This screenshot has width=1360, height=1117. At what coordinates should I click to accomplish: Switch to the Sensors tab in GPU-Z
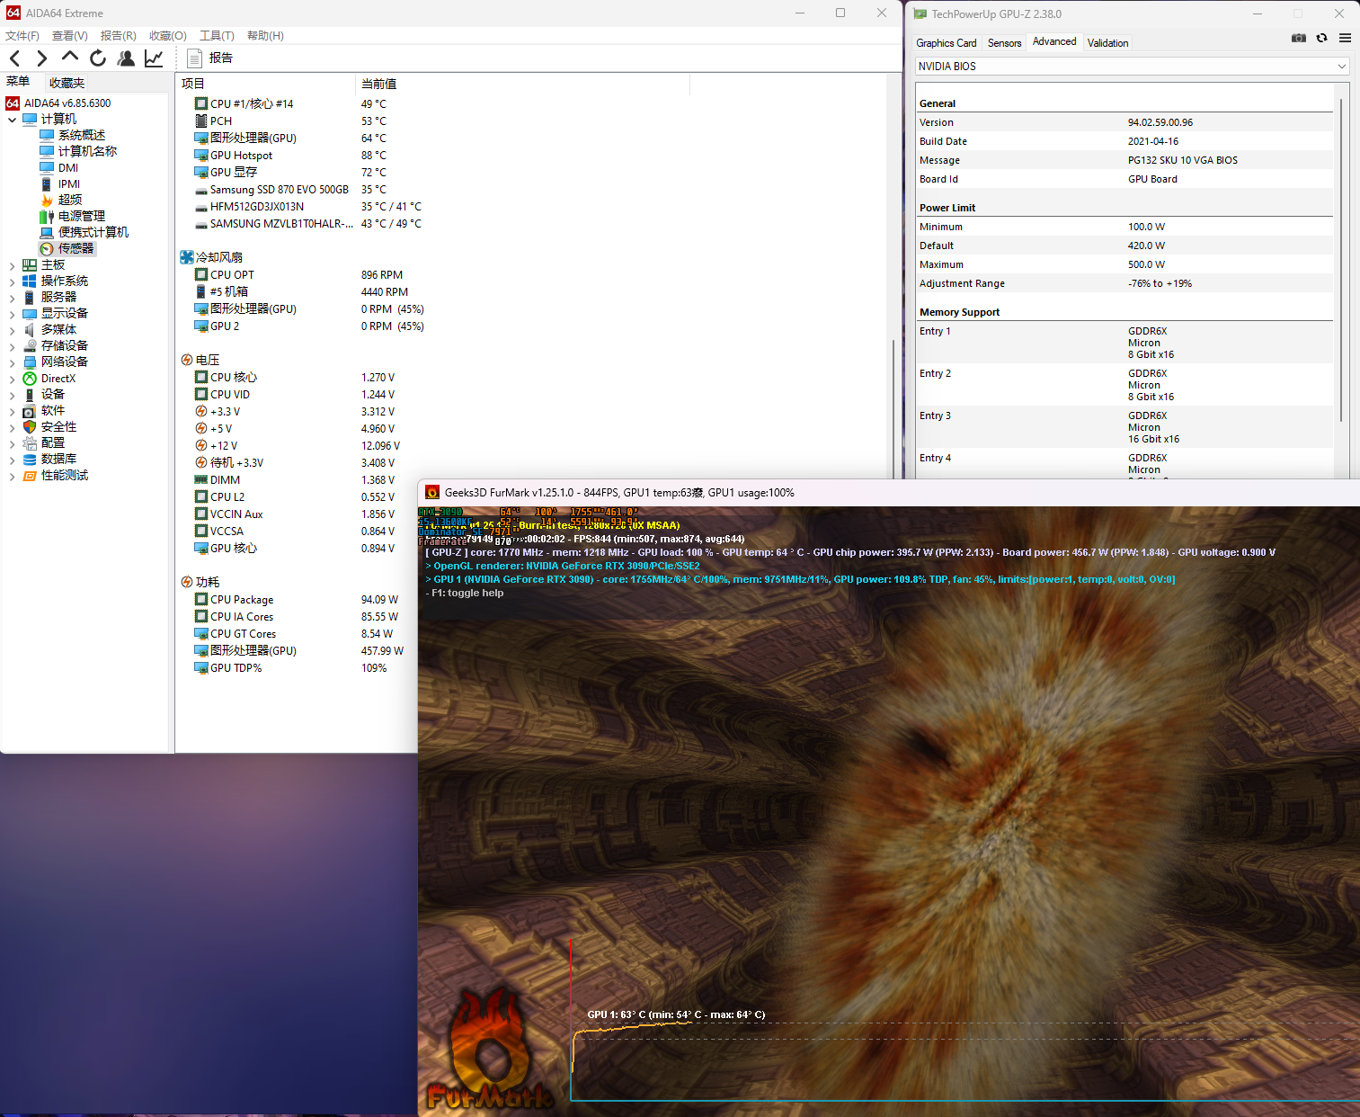1004,43
